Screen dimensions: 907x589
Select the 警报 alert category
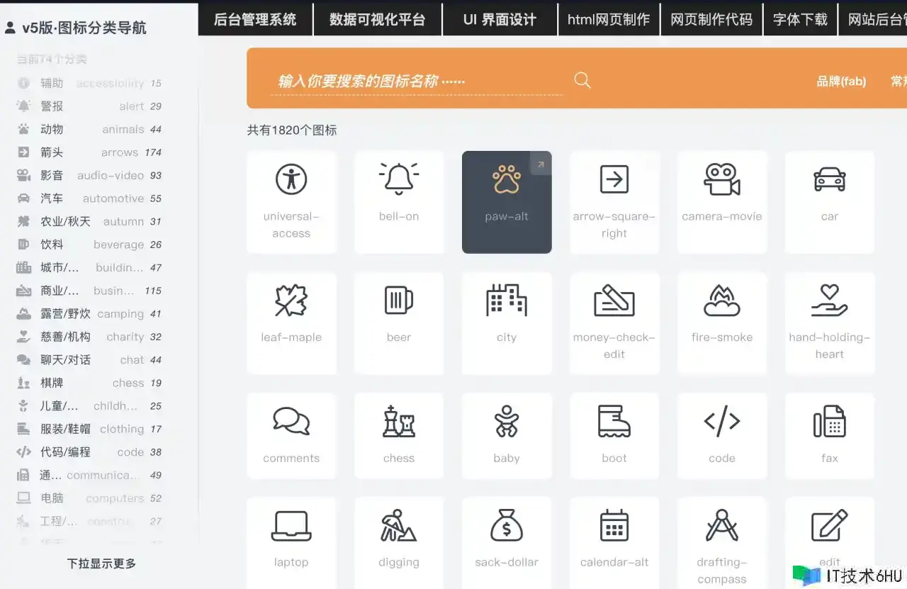[89, 106]
